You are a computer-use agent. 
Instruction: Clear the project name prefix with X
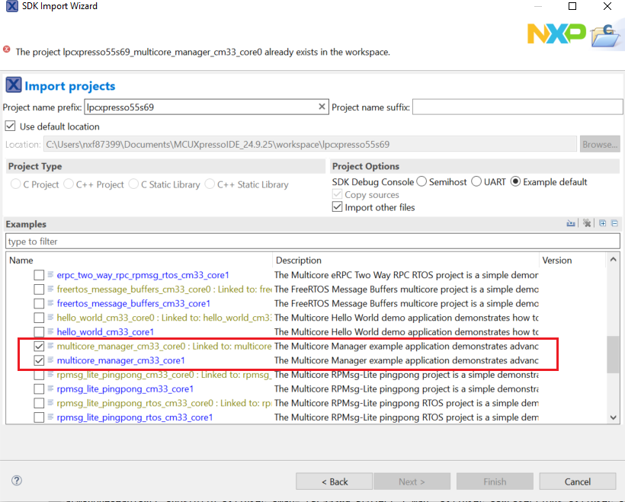(x=322, y=107)
